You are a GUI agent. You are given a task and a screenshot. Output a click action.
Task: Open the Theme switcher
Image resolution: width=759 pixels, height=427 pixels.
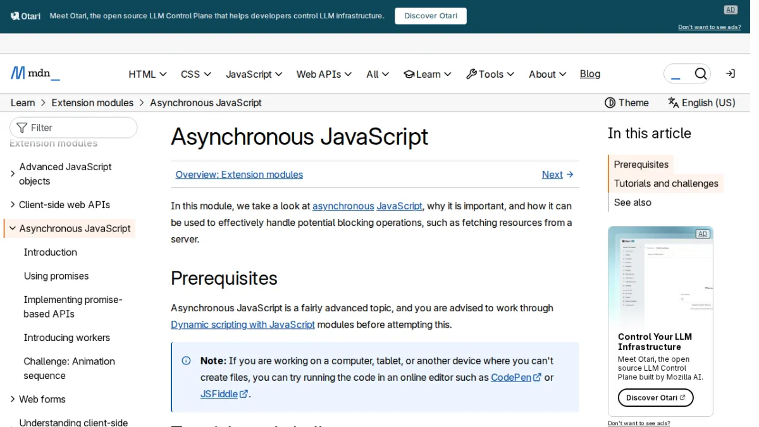pos(627,102)
